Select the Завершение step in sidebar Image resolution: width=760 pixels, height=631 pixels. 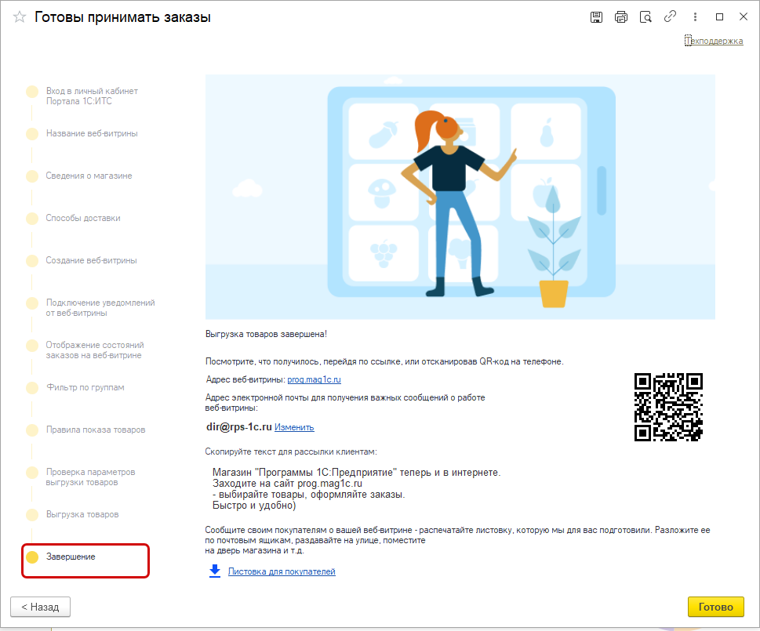click(71, 557)
